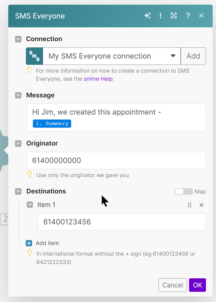Click the Destinations section label
Screen dimensions: 216x302
(x=46, y=191)
